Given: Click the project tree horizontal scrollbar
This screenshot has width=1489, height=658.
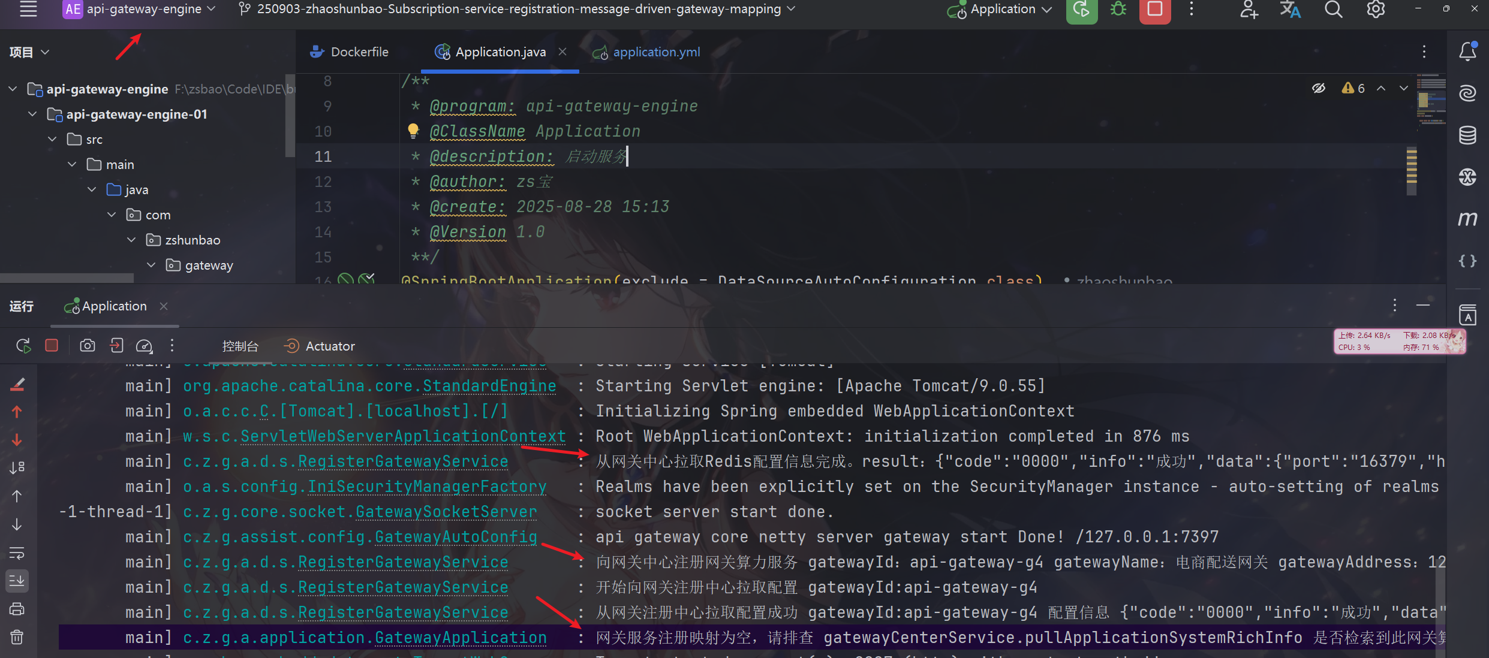Looking at the screenshot, I should coord(67,278).
